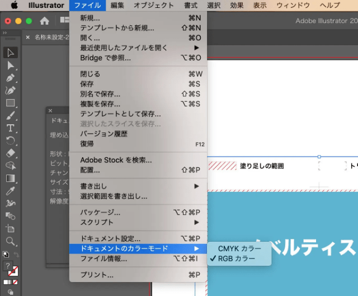Screen dimensions: 358x296
Task: Choose 配置... menu item
Action: [x=138, y=170]
